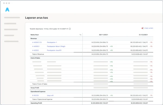Toggle the sort icon in Nama Akun header
This screenshot has height=105, width=163.
(x=80, y=35)
